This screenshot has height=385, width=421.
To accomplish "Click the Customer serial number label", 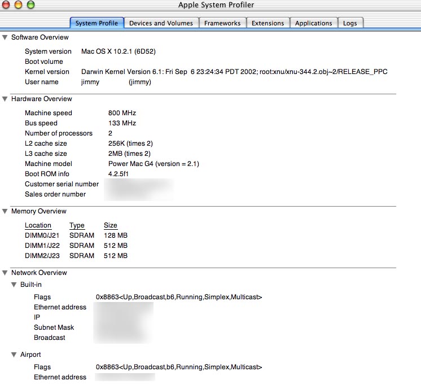I will 62,184.
